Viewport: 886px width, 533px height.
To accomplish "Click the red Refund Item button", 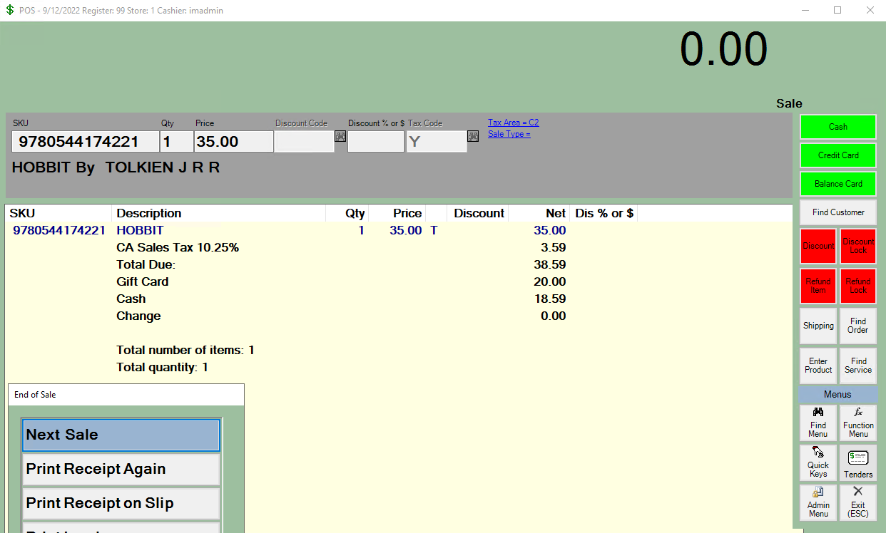I will point(818,286).
